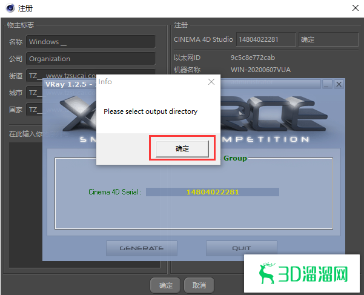Close the VRay 1.2.5 keygen window
This screenshot has width=364, height=295.
[339, 84]
